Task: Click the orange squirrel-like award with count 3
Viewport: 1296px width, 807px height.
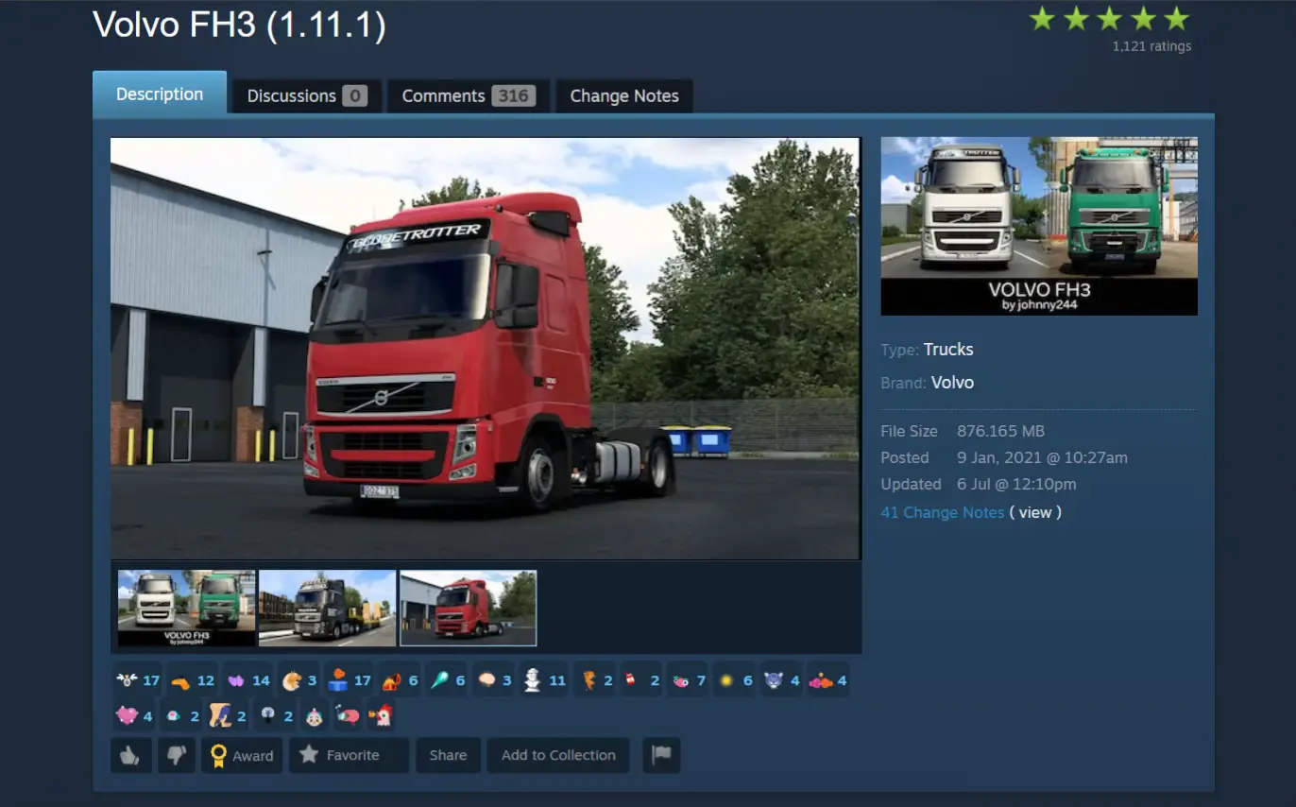Action: coord(299,679)
